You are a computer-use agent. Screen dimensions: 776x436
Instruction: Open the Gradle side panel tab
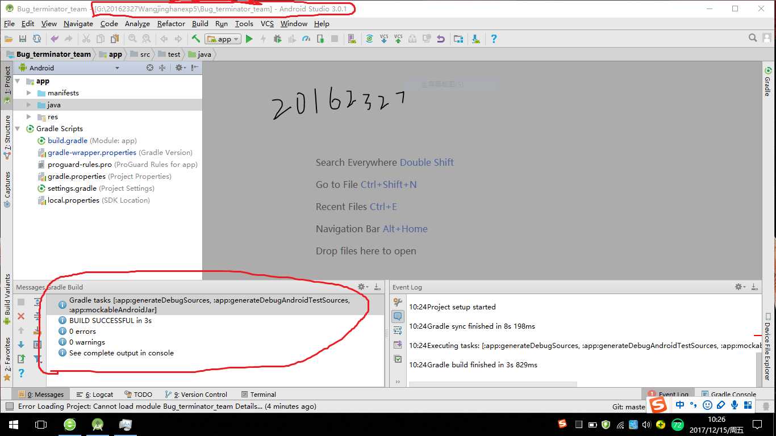[768, 81]
